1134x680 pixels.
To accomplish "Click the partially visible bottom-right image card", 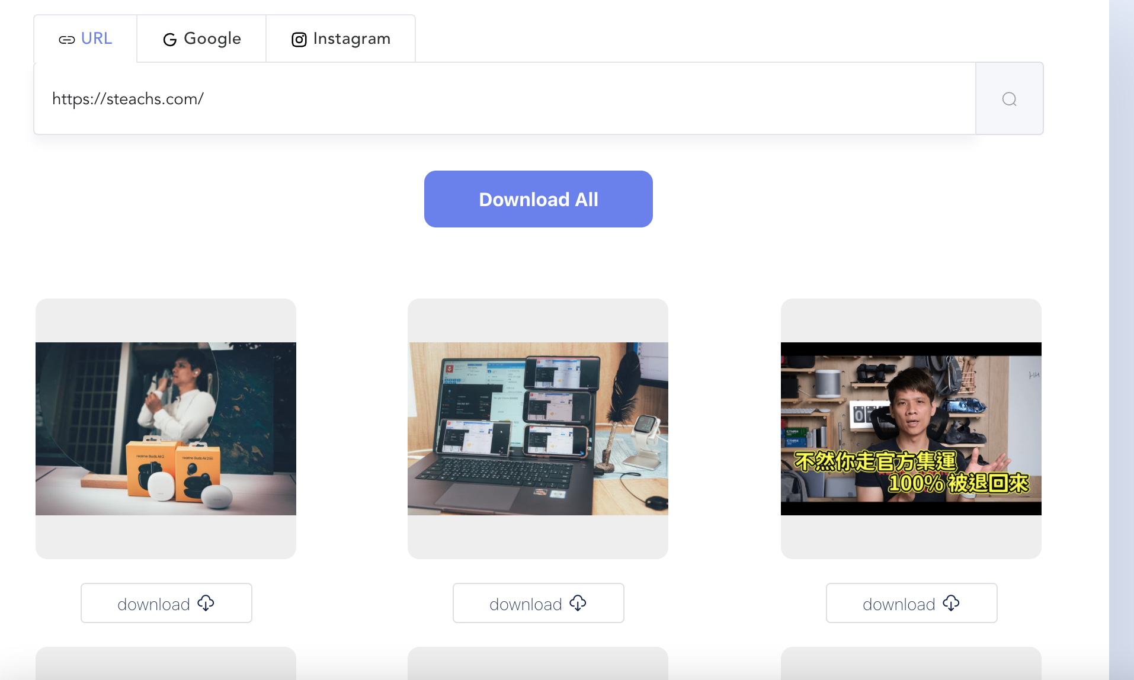I will 911,663.
